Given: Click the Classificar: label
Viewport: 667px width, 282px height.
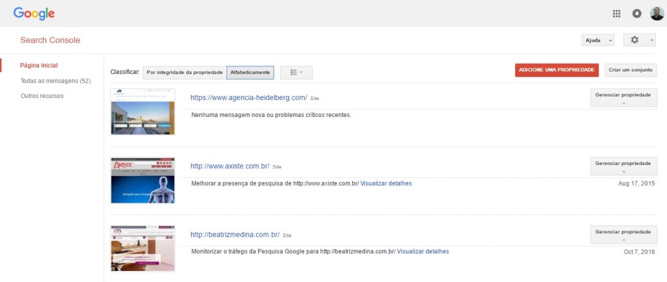Looking at the screenshot, I should [124, 72].
